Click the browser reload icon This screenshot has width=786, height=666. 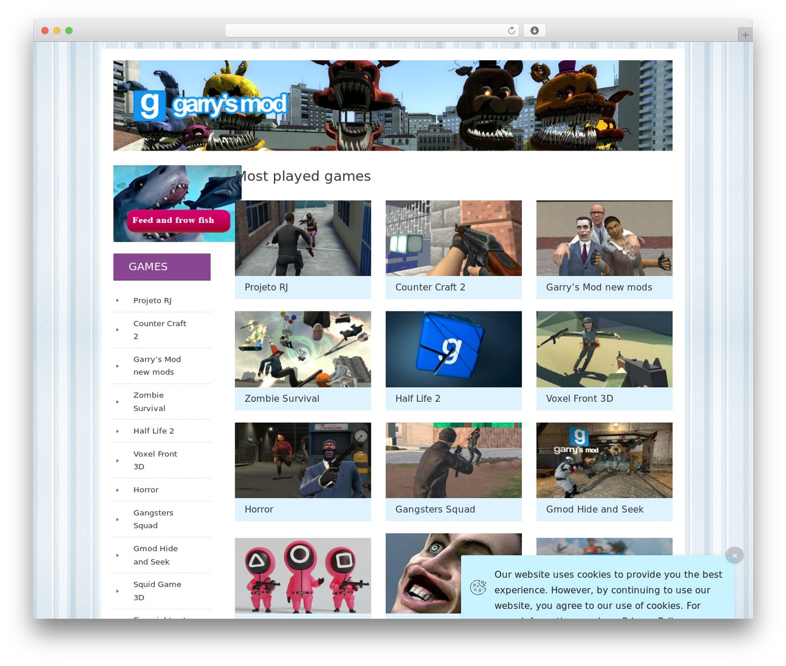click(511, 31)
